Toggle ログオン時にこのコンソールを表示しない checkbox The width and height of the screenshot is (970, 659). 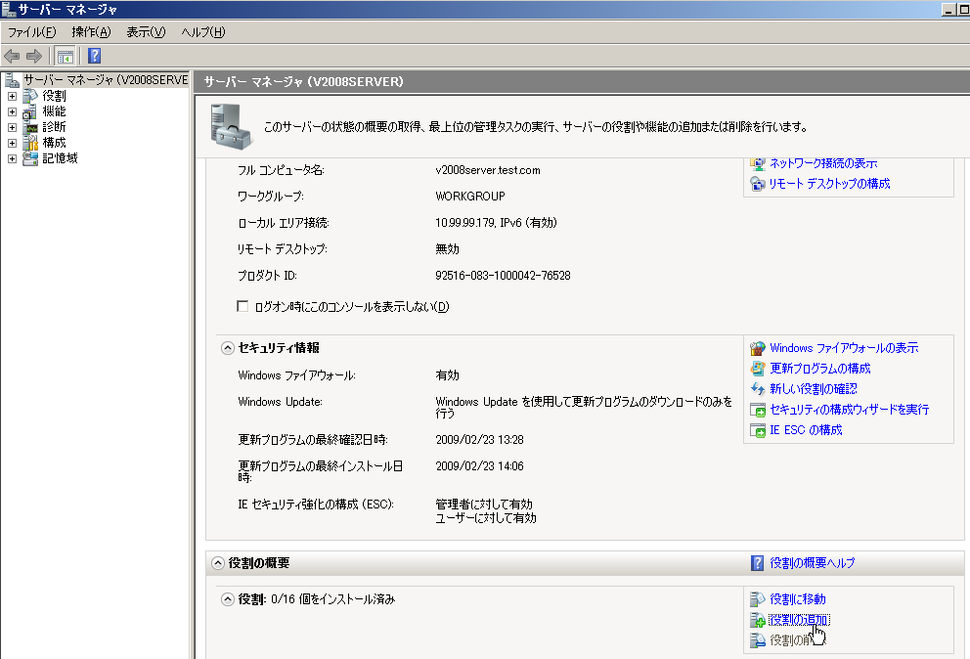[243, 307]
